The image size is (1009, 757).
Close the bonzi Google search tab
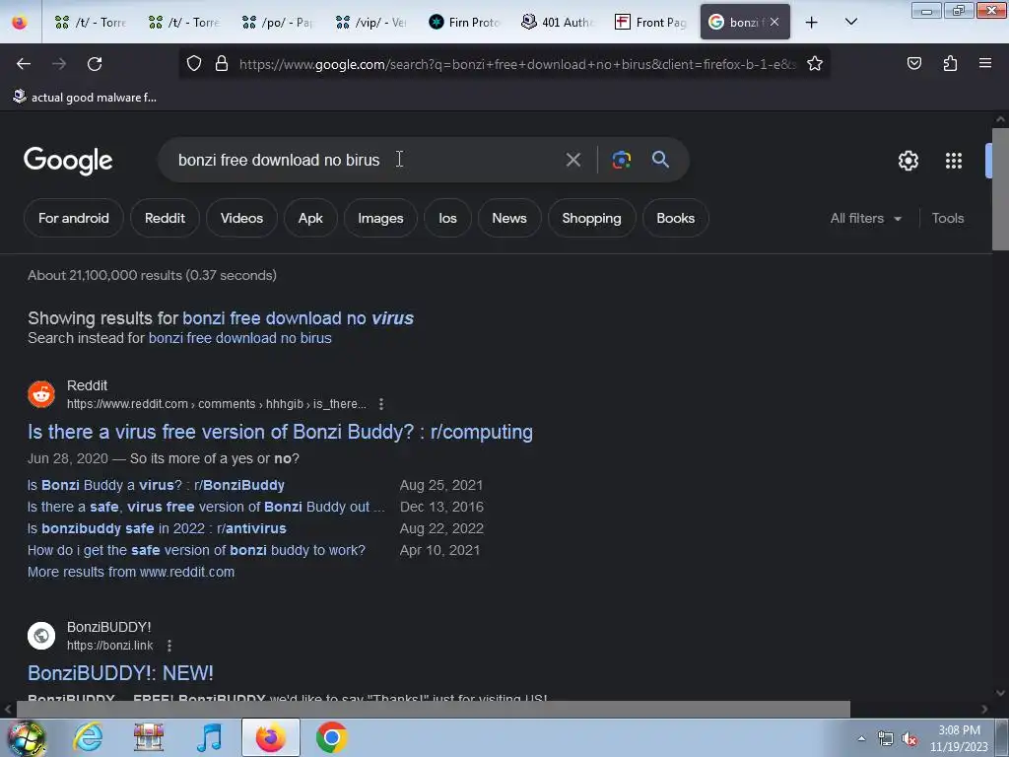[x=774, y=22]
